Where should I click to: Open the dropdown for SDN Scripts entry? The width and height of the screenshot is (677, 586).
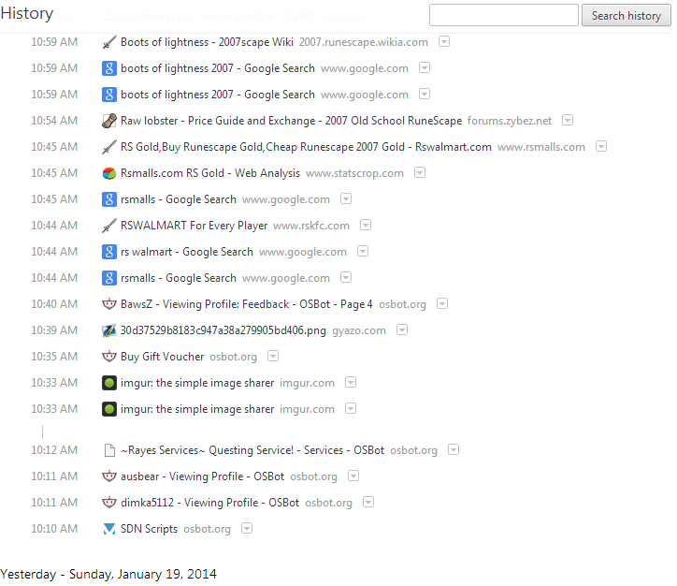(x=247, y=529)
